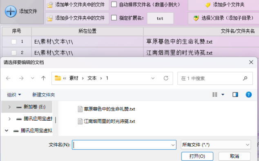Check the checkbox for row 1
The height and width of the screenshot is (161, 259).
[14, 42]
